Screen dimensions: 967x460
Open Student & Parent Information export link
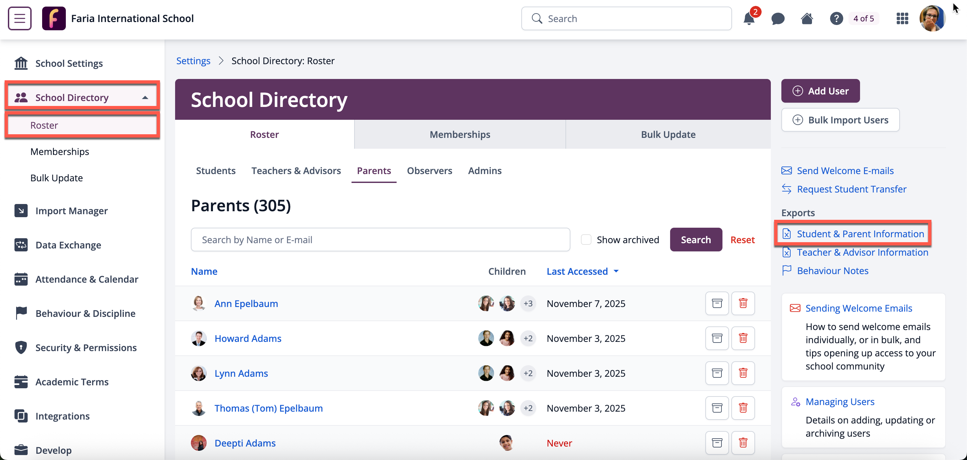(860, 234)
